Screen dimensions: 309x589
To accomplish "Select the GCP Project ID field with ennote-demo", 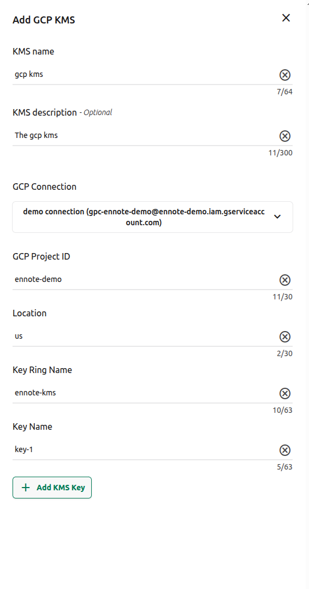I will tap(145, 279).
